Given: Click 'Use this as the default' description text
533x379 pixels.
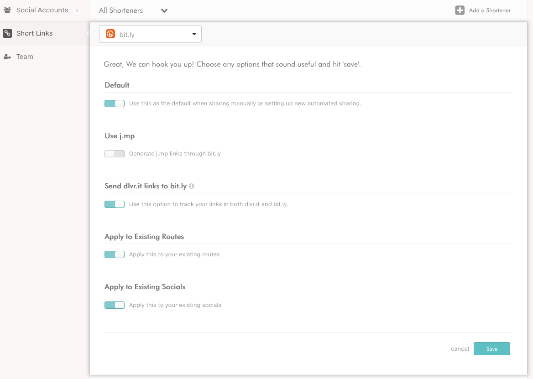Looking at the screenshot, I should pos(245,103).
